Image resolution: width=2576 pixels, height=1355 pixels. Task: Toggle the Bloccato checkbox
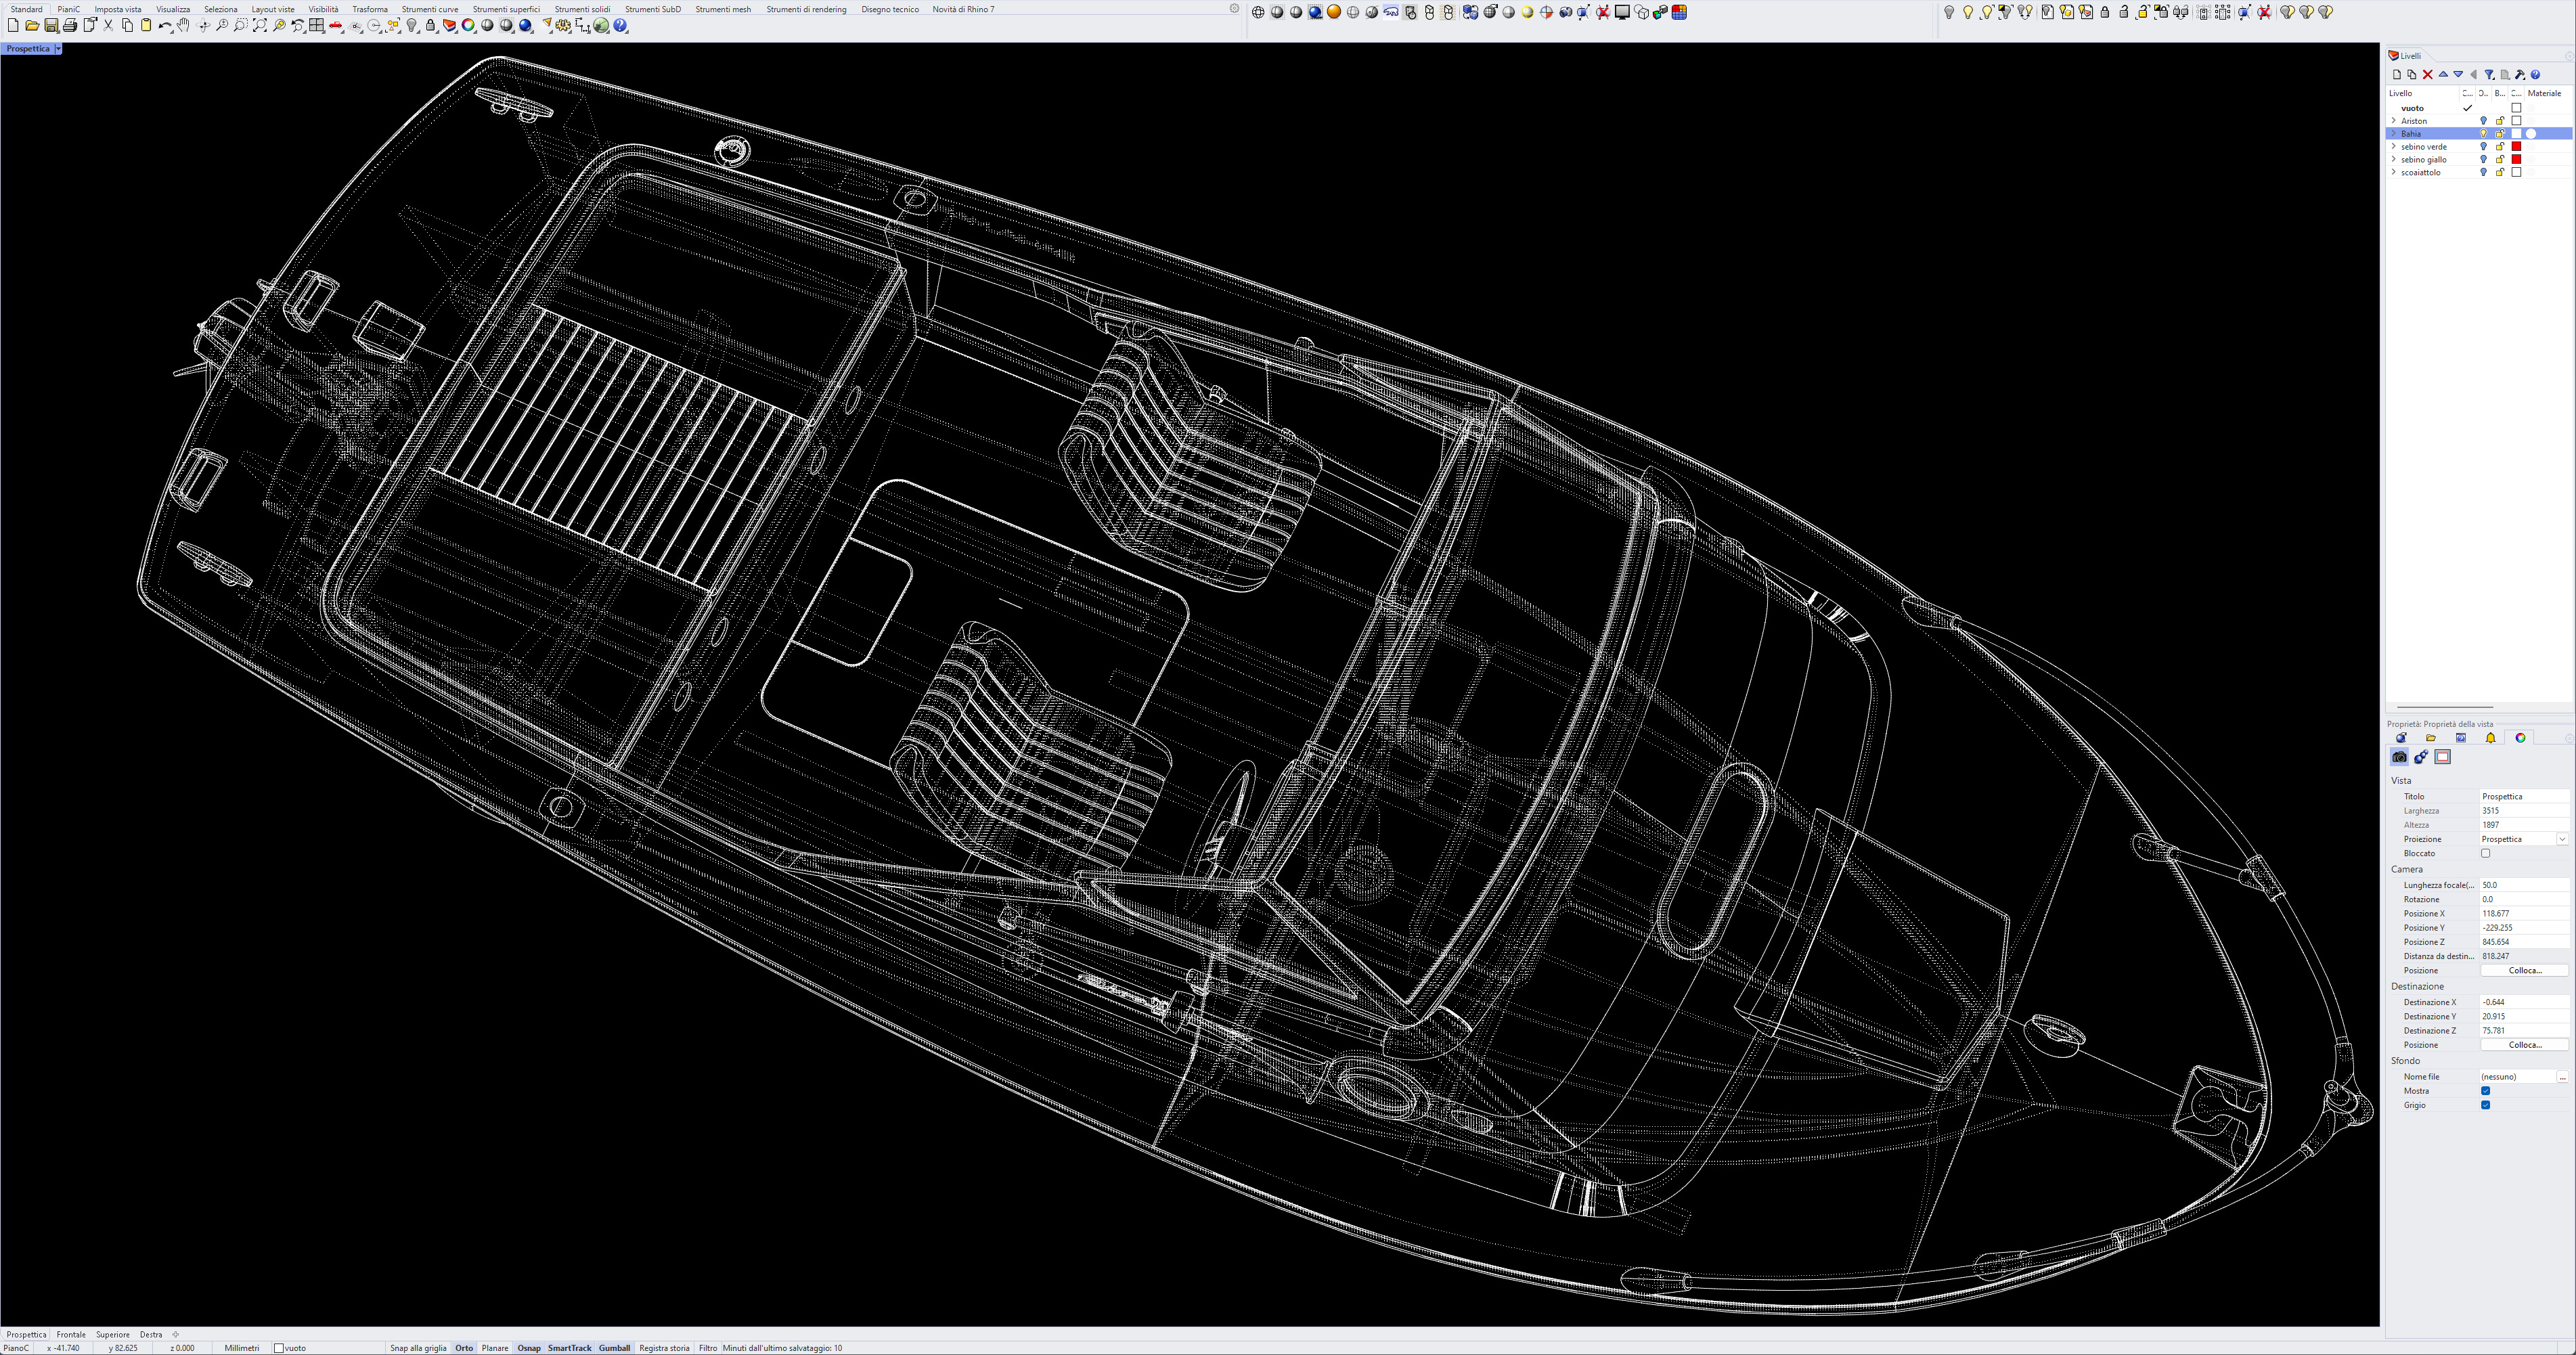tap(2485, 853)
